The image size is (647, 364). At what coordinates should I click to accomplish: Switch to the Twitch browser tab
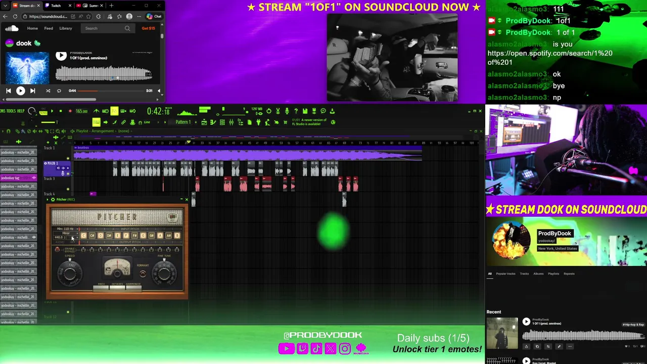56,6
